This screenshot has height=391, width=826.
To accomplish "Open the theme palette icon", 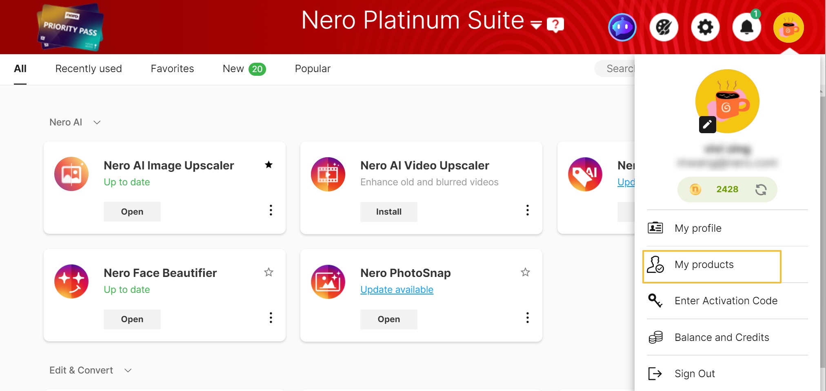I will pyautogui.click(x=664, y=27).
